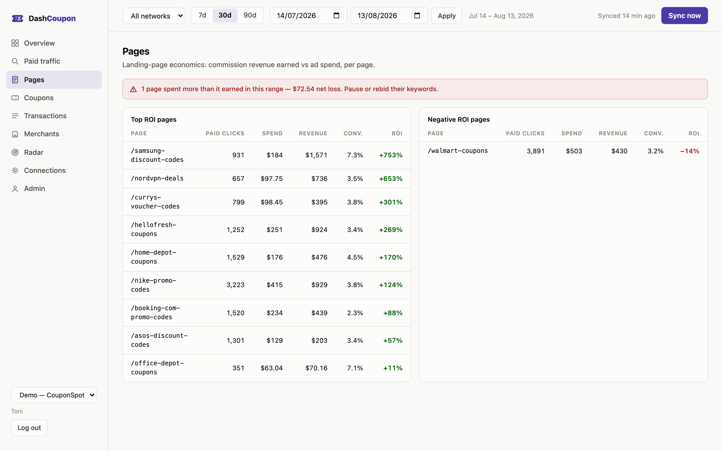Click the /samsung-discount-codes page cell
The width and height of the screenshot is (722, 451).
coord(157,155)
